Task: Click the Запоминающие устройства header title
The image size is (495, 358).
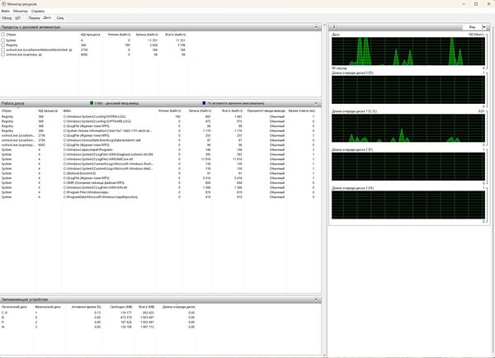Action: pyautogui.click(x=25, y=299)
